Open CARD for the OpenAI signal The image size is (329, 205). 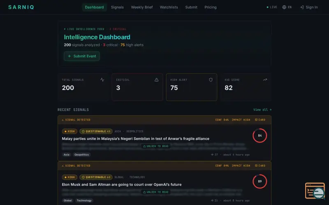(260, 166)
